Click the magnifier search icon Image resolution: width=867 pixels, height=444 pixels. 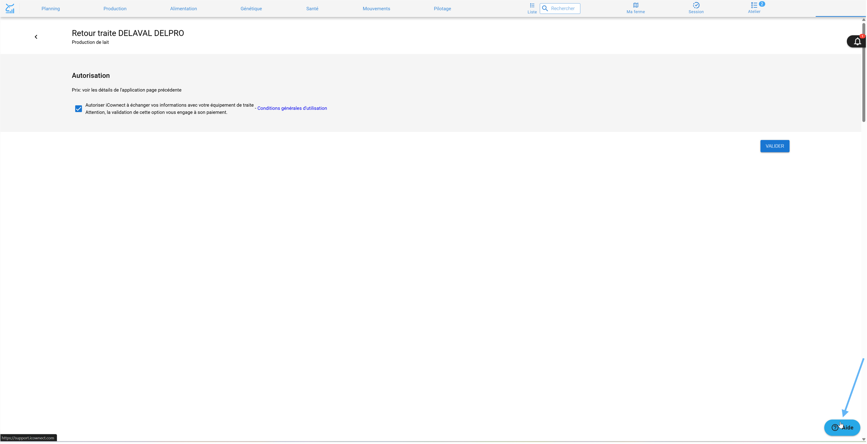545,9
